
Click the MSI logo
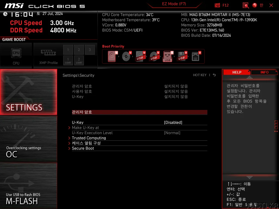click(14, 6)
